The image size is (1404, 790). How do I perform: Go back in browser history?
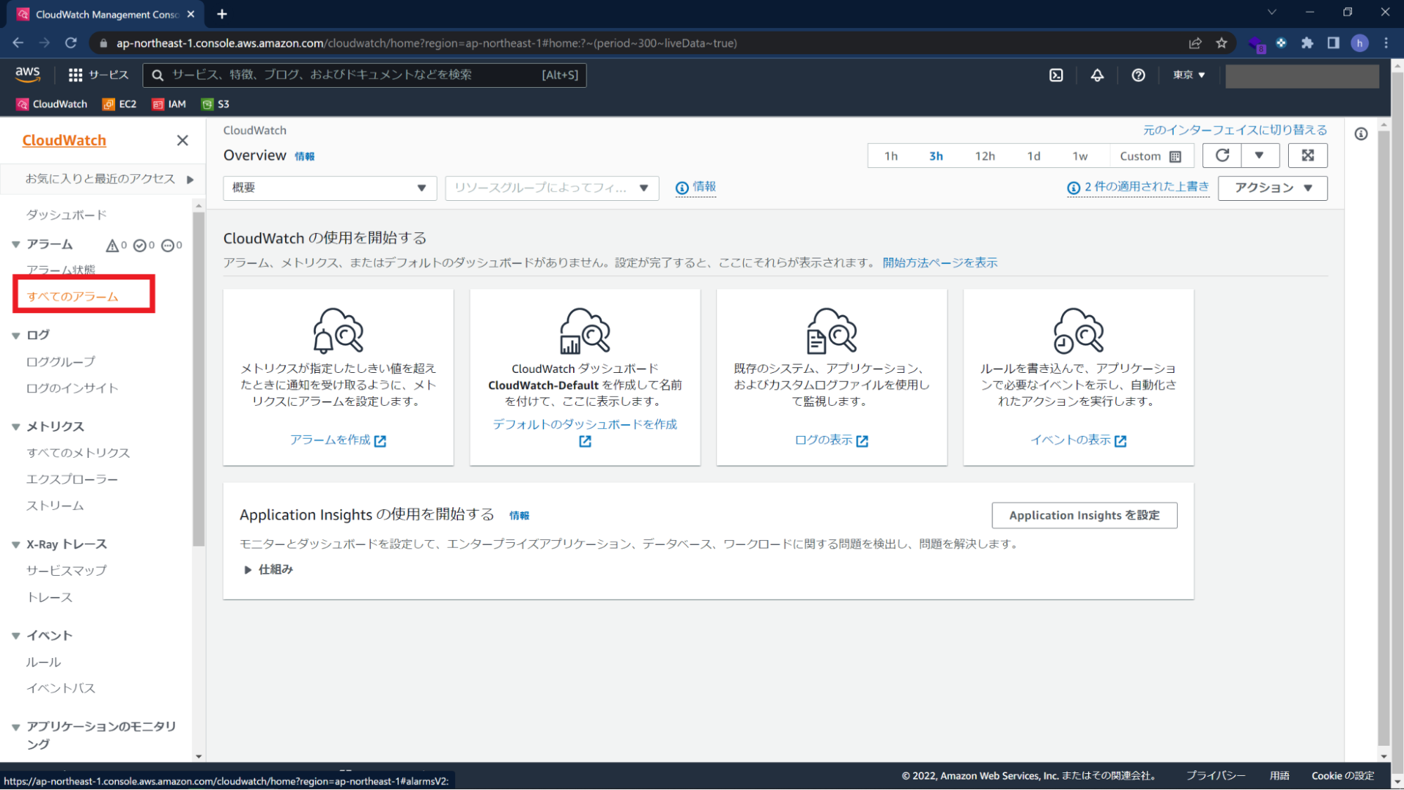[x=18, y=43]
